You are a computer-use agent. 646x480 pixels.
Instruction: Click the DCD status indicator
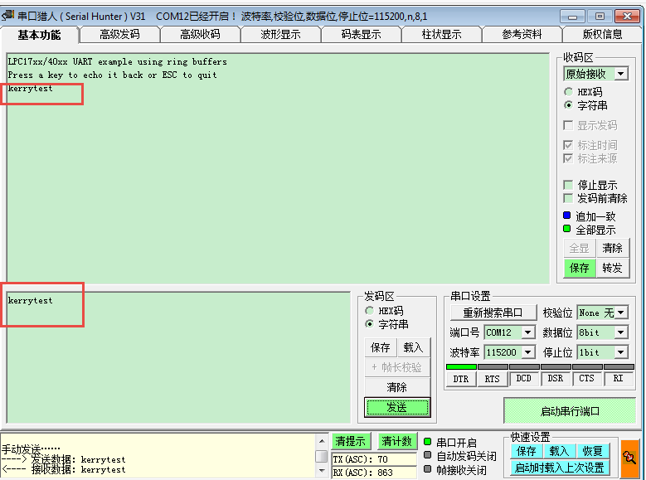(x=524, y=378)
